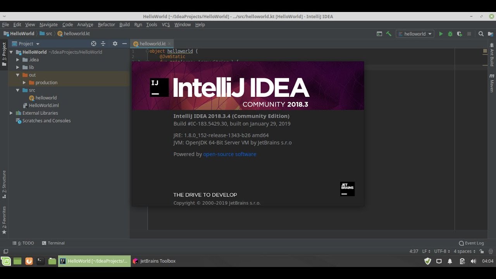
Task: Collapse the out folder arrow
Action: 17,75
